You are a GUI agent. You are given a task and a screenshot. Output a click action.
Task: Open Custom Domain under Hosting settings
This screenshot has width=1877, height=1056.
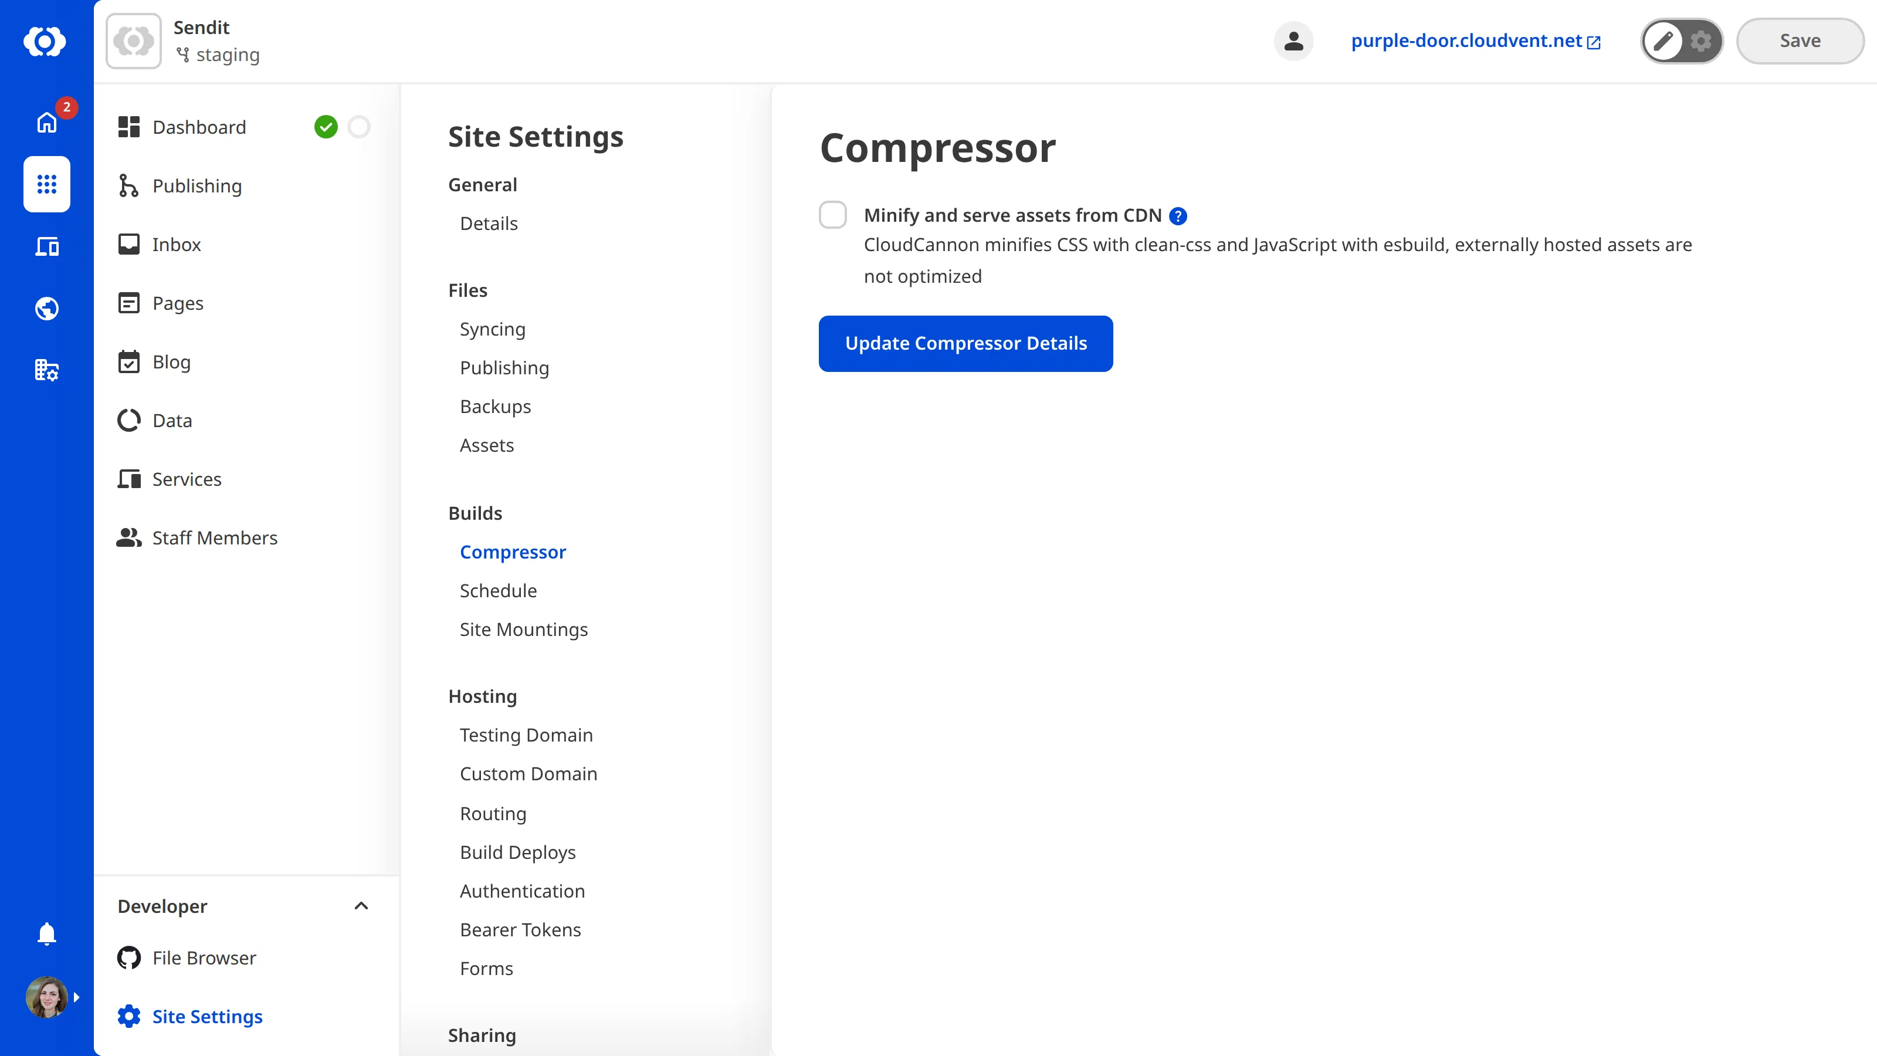tap(529, 773)
